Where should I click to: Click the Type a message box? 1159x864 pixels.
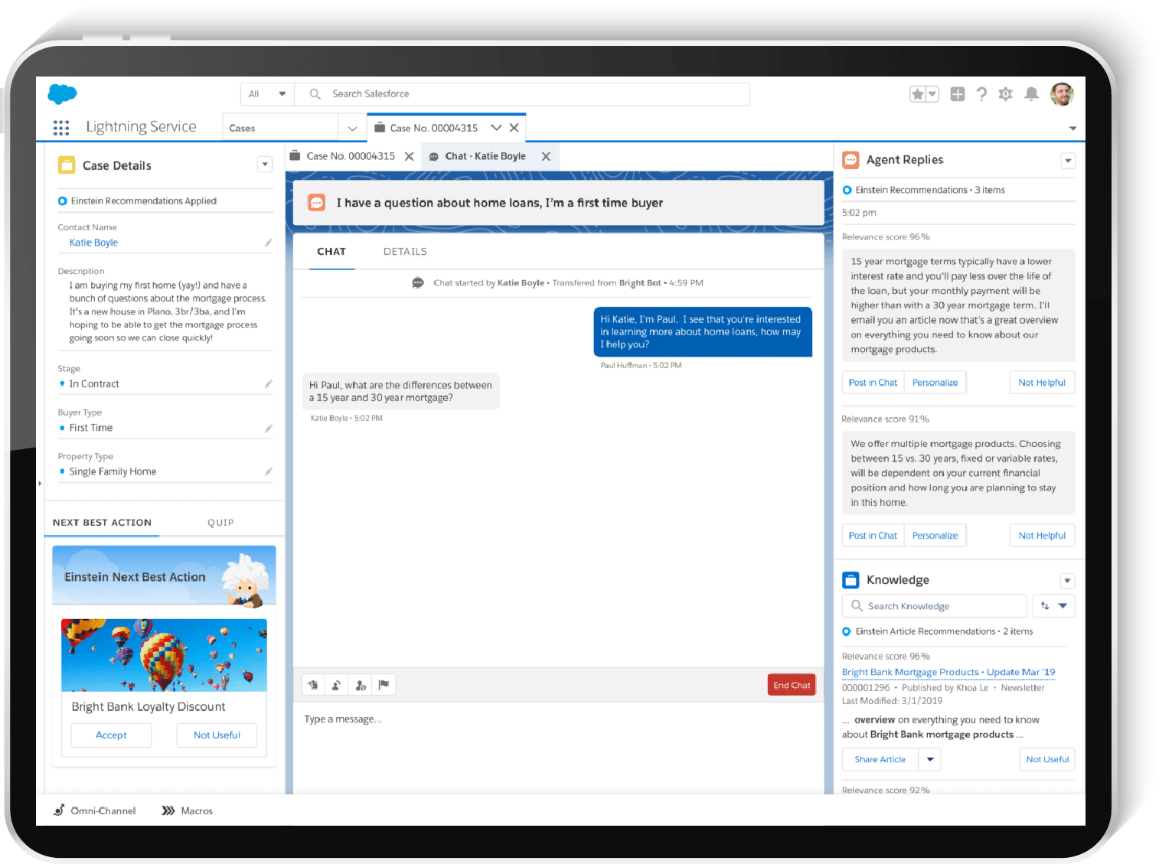pos(558,746)
